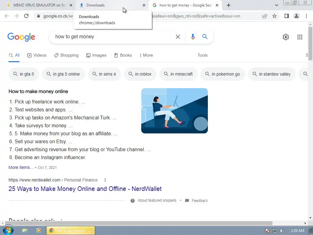Open Windows Explorer from the taskbar
This screenshot has width=313, height=235.
click(x=24, y=231)
